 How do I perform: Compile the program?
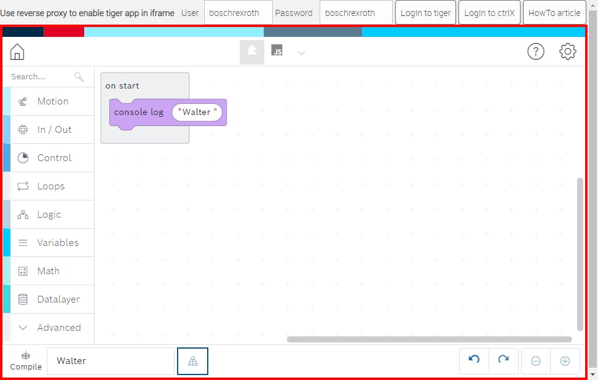click(x=26, y=361)
